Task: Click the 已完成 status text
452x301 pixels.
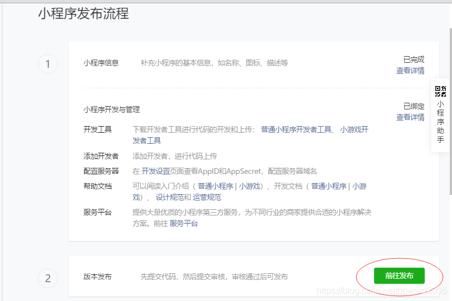Action: (x=414, y=59)
